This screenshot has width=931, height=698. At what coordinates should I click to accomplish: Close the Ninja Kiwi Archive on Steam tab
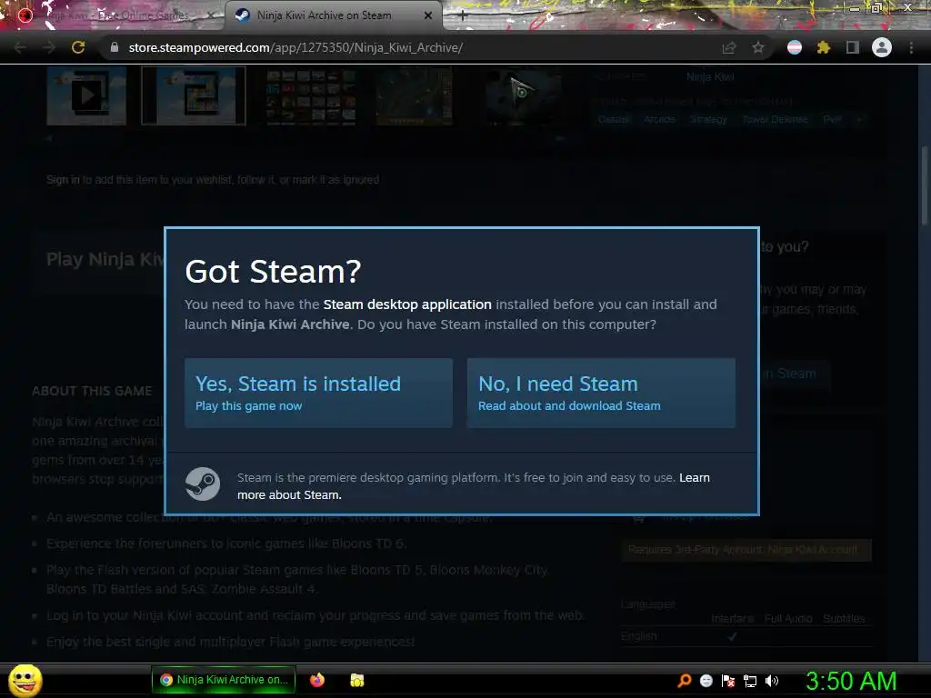pyautogui.click(x=428, y=15)
